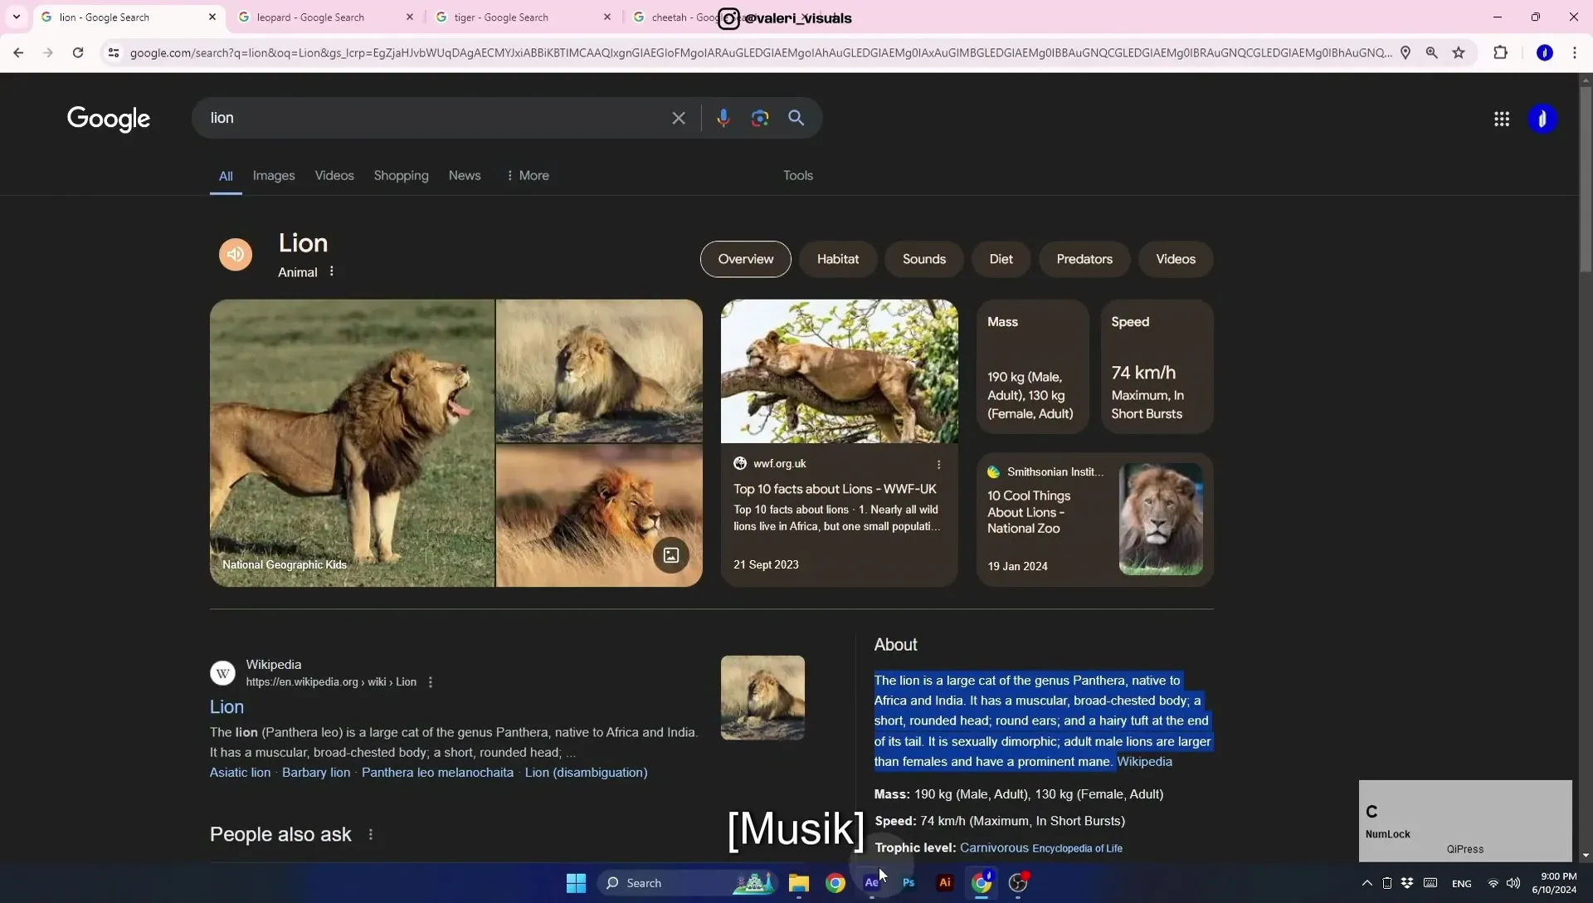Open Google account avatar

(1542, 119)
